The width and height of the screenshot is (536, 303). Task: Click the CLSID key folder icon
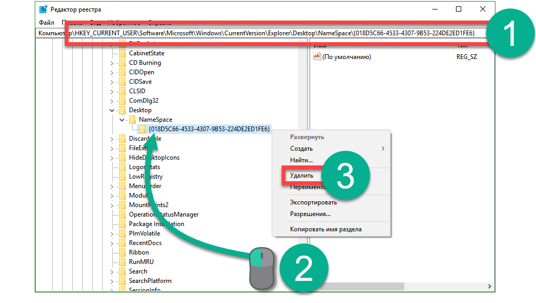[x=122, y=91]
